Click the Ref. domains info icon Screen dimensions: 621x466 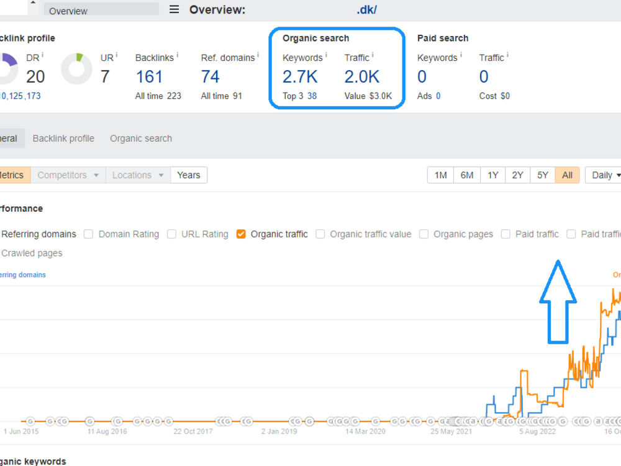(x=258, y=55)
